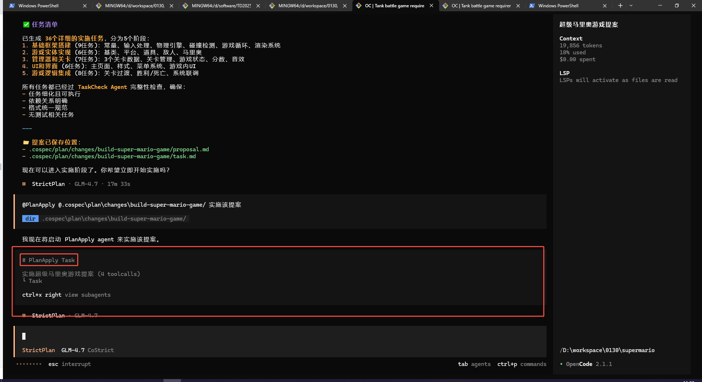Click the green checkmark beside 任务清单
This screenshot has height=382, width=702.
[x=26, y=24]
